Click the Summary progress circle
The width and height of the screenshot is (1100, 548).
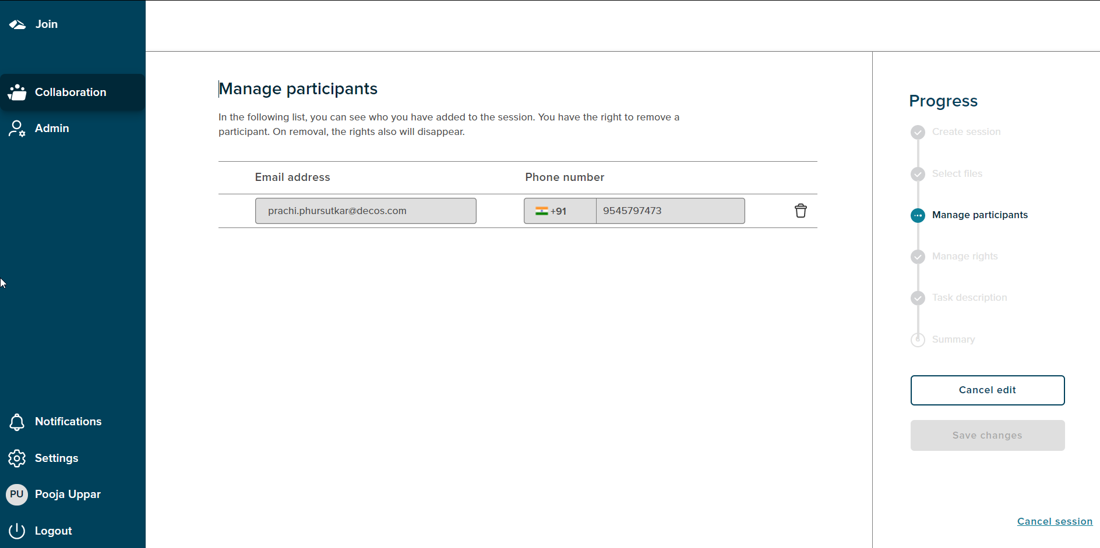point(918,340)
